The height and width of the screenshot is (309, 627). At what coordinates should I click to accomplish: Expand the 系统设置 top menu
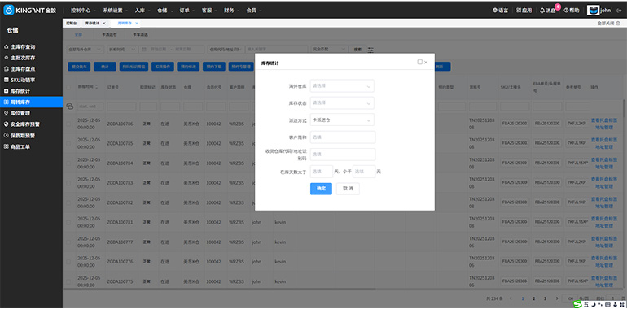115,11
